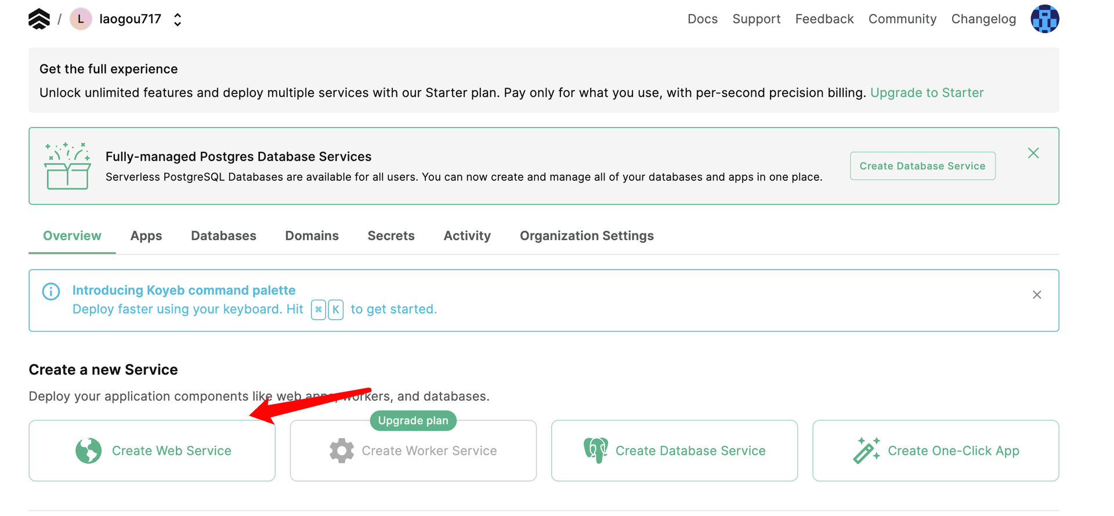Image resolution: width=1114 pixels, height=516 pixels.
Task: Click the Koyeb logo icon
Action: [39, 19]
